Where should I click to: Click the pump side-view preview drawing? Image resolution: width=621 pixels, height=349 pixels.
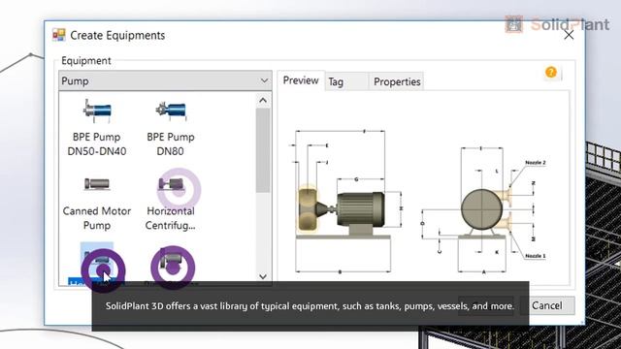[345, 201]
